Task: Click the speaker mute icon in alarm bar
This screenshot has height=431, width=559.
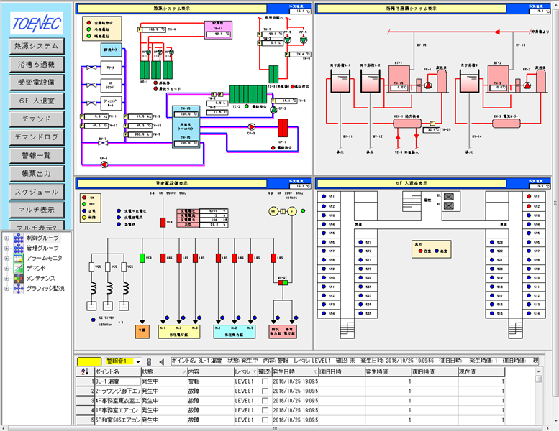Action: pos(161,361)
